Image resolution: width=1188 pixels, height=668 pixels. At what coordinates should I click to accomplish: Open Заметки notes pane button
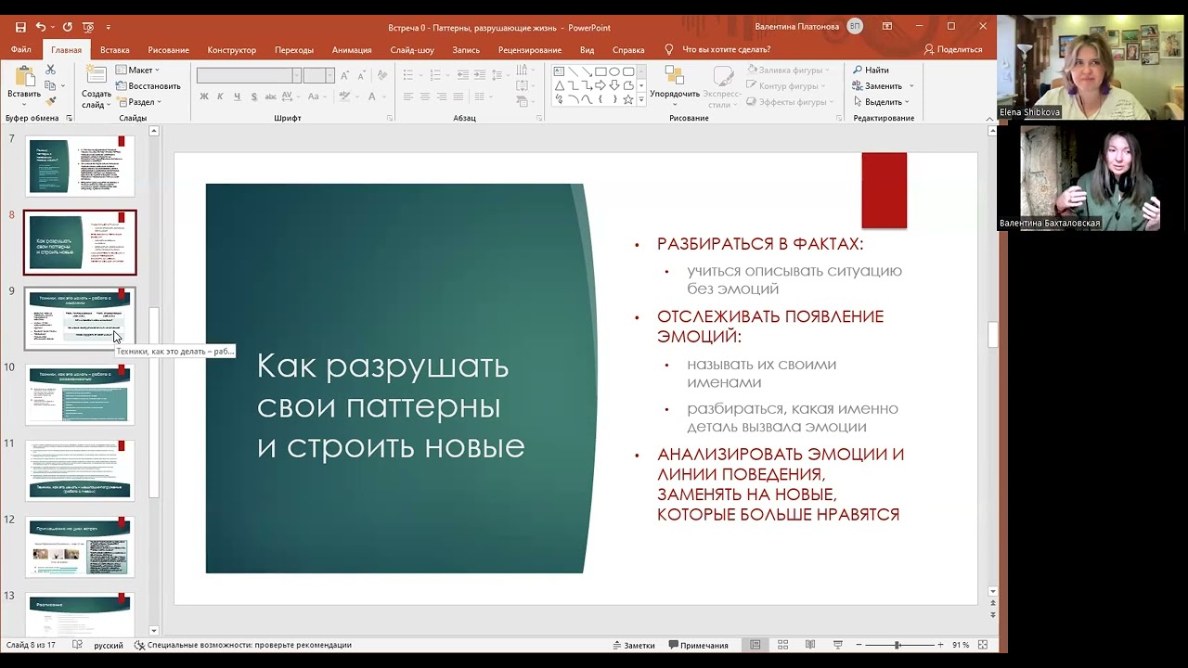[633, 645]
